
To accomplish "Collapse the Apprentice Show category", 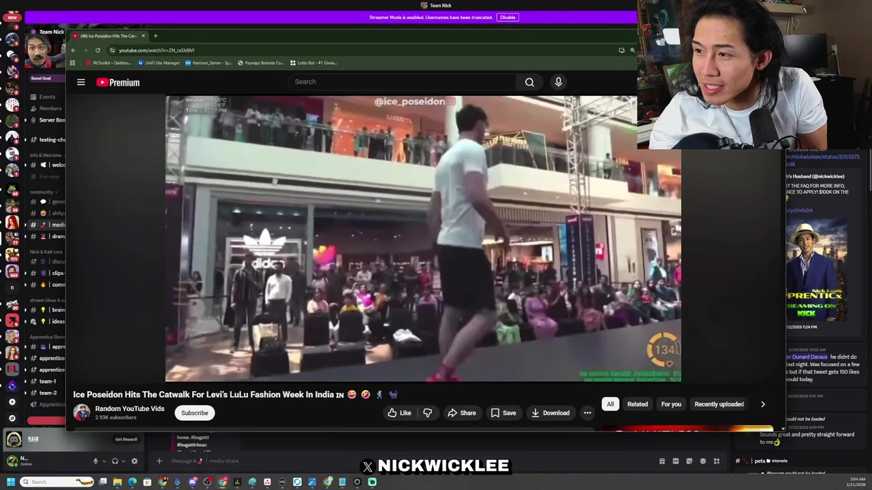I will [x=47, y=336].
